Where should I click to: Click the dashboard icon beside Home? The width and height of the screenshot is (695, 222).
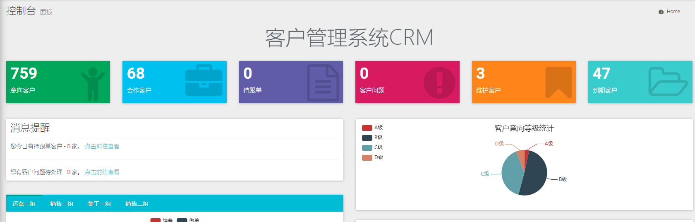point(661,12)
